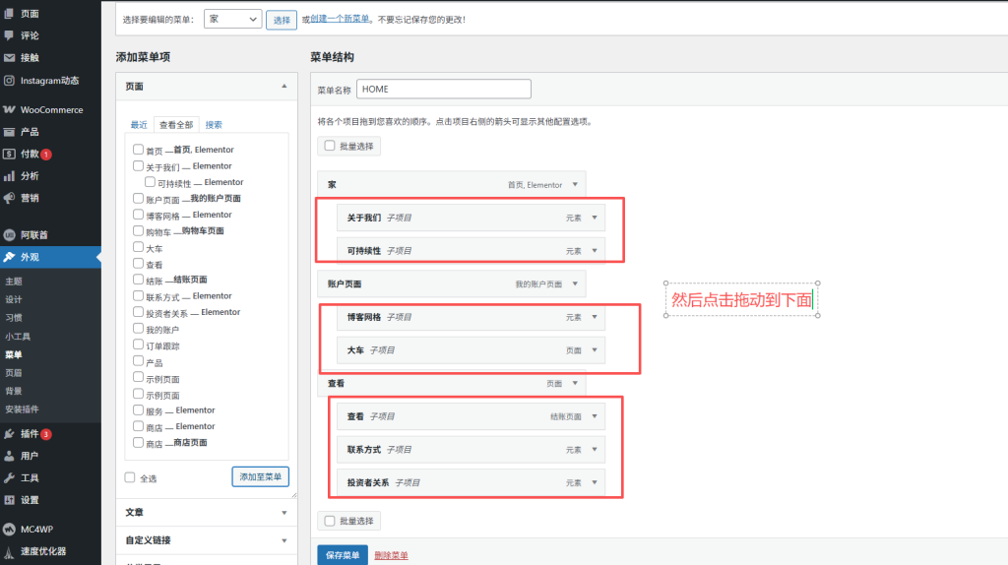Screen dimensions: 1008x565
Task: Expand the 账户页面 menu item arrow
Action: coord(575,283)
